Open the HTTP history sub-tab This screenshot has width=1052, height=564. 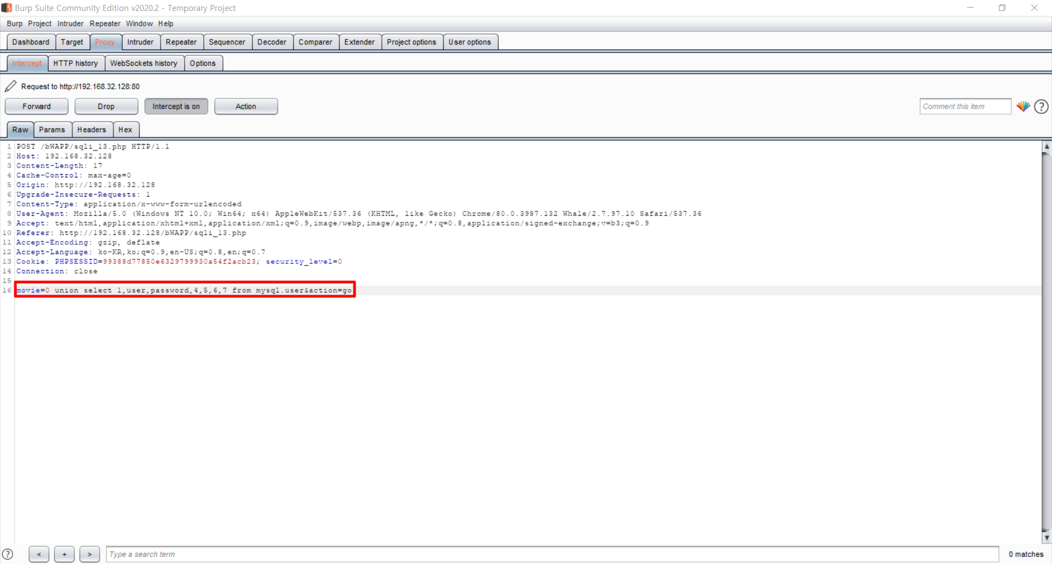76,64
